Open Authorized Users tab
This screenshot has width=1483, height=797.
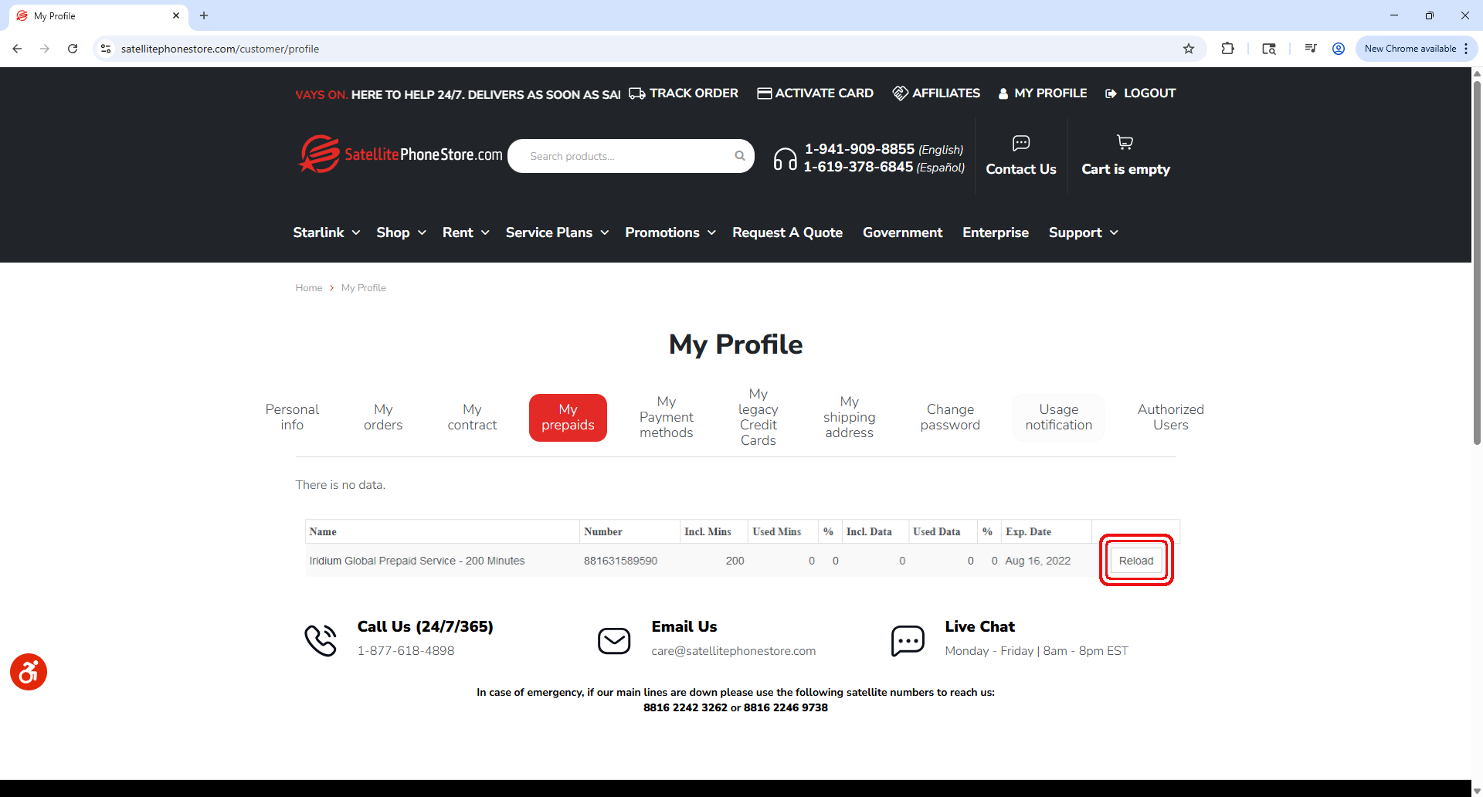point(1170,417)
